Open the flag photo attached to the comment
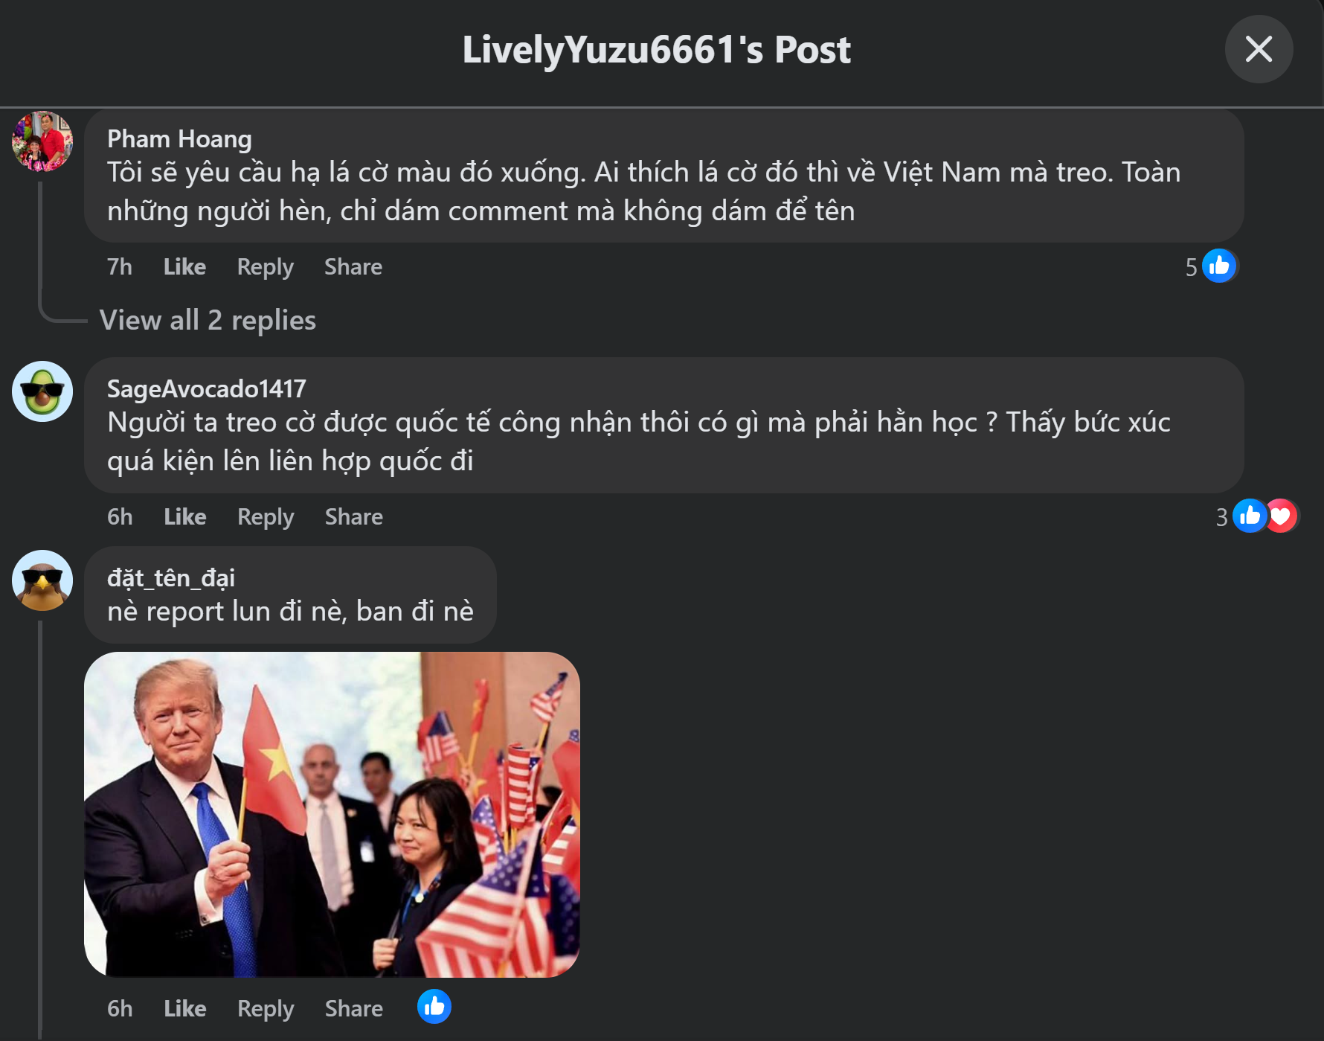 [x=332, y=815]
